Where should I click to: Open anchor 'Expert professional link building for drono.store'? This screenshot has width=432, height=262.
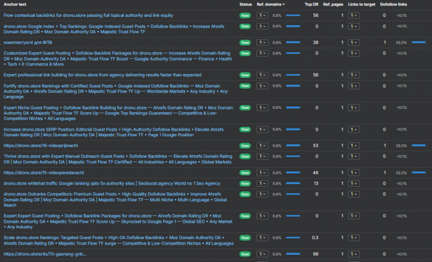tap(102, 75)
